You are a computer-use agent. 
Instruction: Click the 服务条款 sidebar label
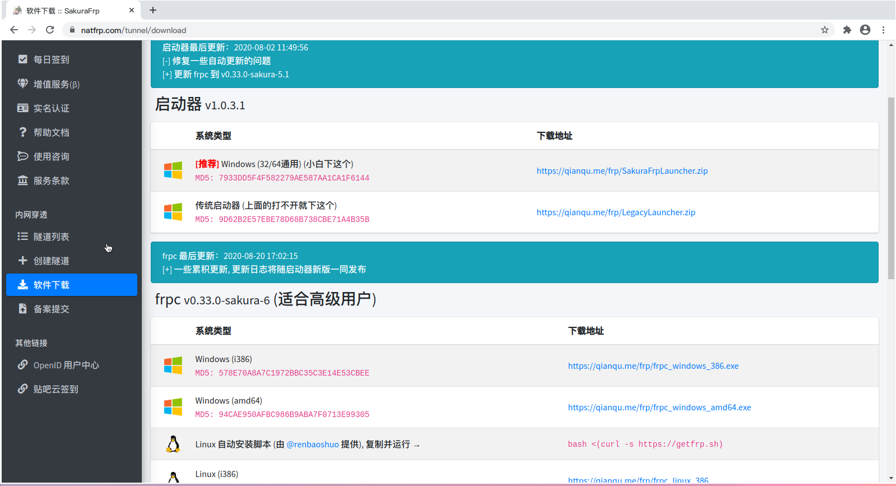52,180
